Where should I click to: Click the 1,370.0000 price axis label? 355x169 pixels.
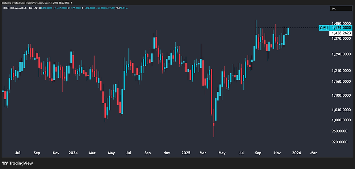pos(341,39)
